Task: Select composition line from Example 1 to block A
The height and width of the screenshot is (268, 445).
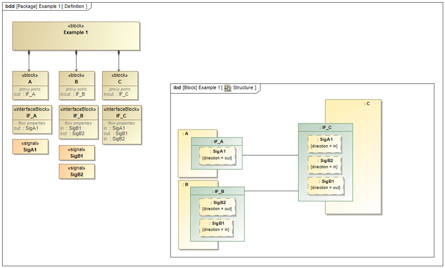Action: click(x=29, y=61)
